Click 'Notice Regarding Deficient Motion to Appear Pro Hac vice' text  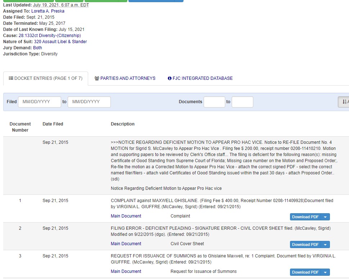[x=166, y=188]
